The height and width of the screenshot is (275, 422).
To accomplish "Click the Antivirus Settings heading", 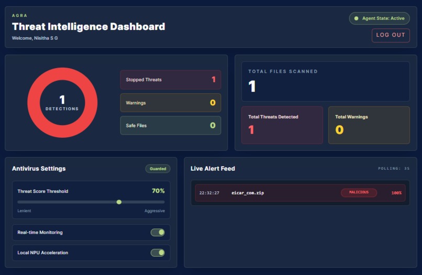I will [39, 169].
